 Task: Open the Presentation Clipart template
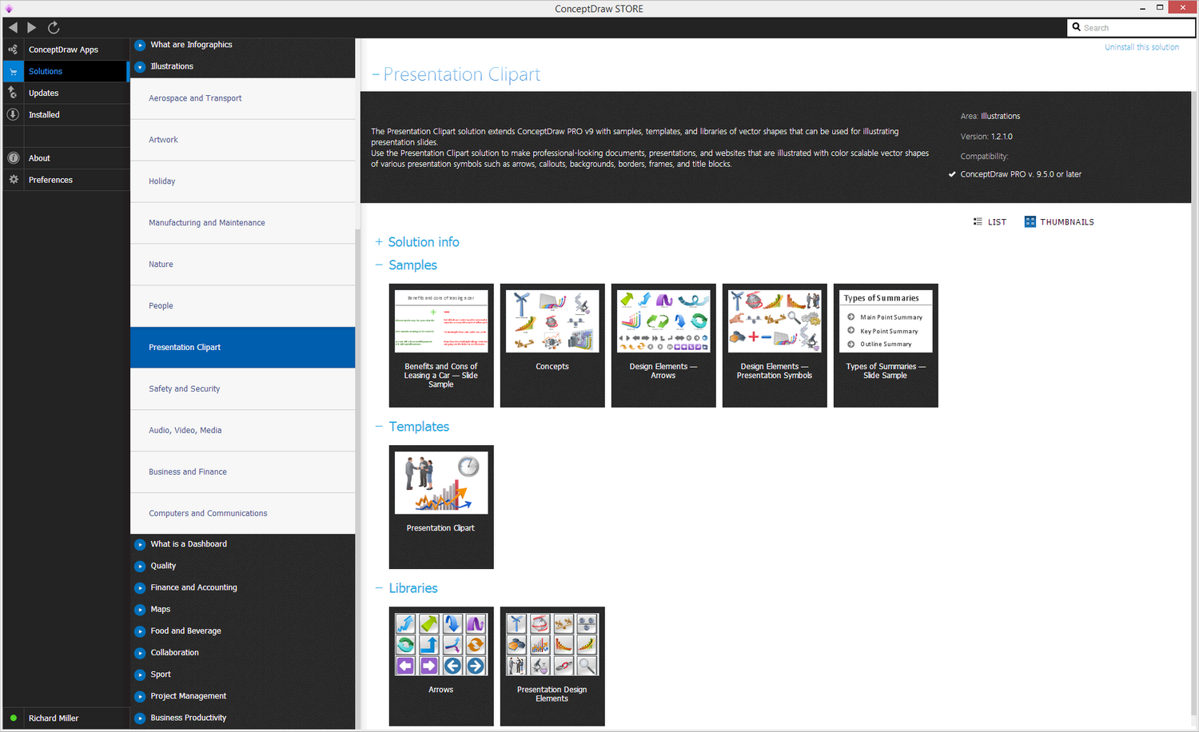pos(441,507)
